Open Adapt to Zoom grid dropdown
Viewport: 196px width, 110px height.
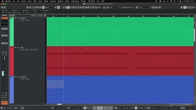[x=128, y=7]
